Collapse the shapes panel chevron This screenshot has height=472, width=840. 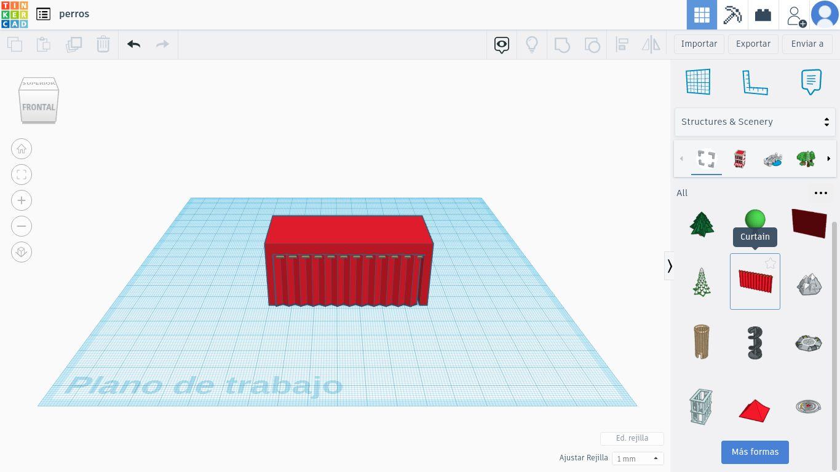pyautogui.click(x=669, y=265)
